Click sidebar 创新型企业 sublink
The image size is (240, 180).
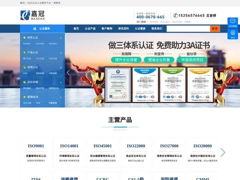pyautogui.click(x=54, y=88)
